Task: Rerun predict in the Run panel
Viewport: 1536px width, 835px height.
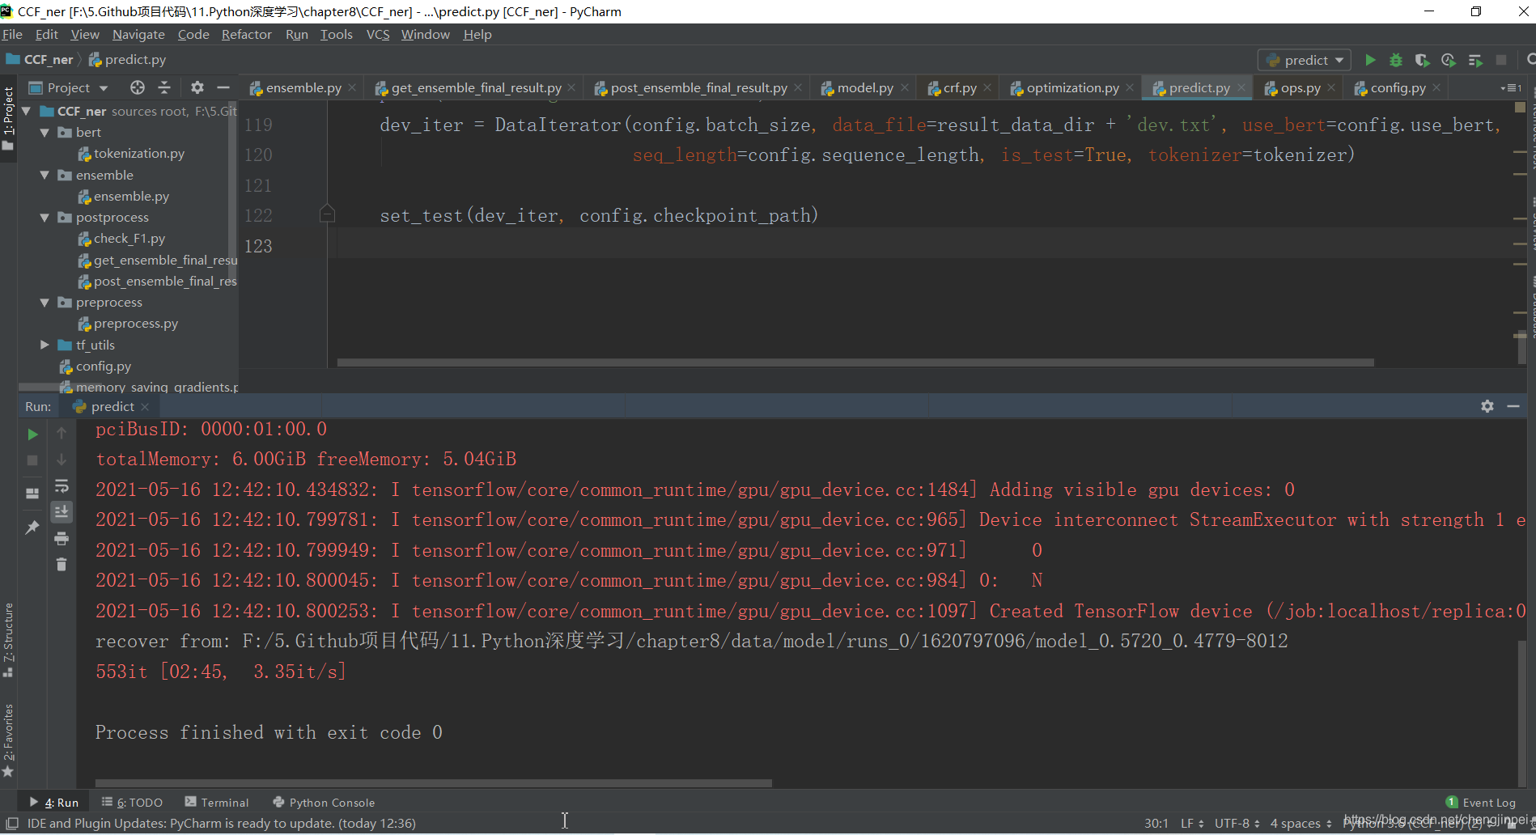Action: pos(32,434)
